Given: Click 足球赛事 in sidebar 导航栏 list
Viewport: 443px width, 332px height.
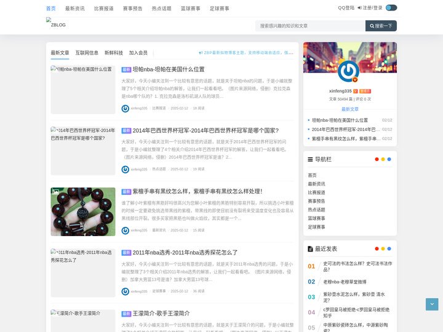Looking at the screenshot, I should (x=316, y=227).
